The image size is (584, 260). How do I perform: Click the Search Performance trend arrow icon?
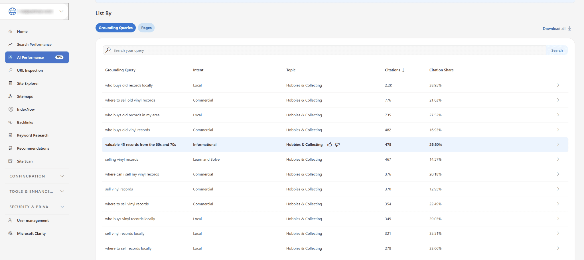click(11, 44)
